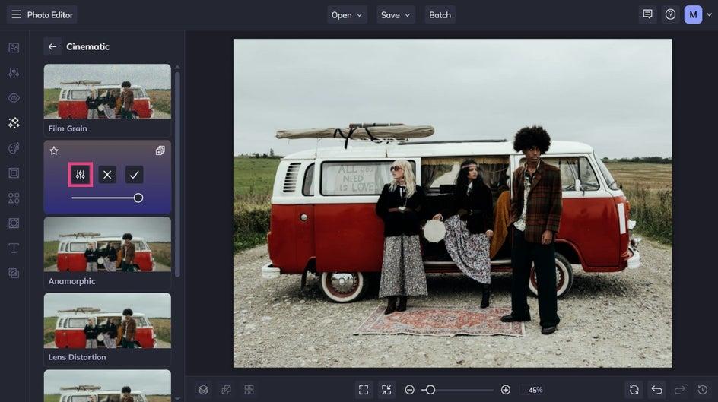The height and width of the screenshot is (402, 718).
Task: Open the Artsy palette sidebar icon
Action: pyautogui.click(x=14, y=147)
